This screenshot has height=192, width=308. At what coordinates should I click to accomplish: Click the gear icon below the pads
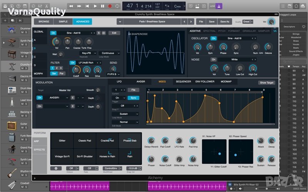tap(56, 168)
